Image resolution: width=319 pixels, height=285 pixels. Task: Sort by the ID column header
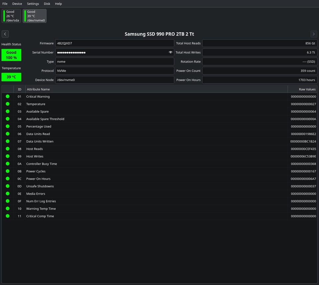(20, 89)
